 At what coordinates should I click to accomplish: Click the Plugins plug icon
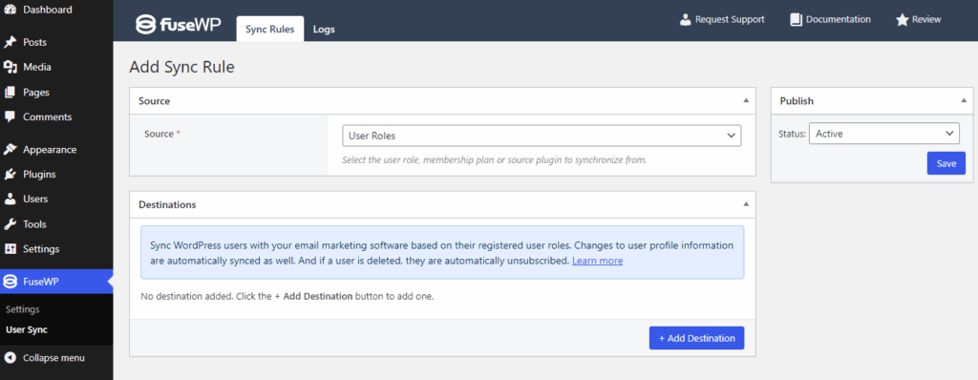[10, 174]
